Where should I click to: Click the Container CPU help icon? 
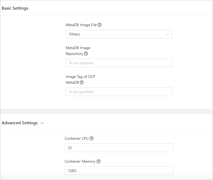point(92,138)
